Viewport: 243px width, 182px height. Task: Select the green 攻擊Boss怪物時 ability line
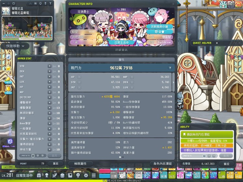pos(207,141)
